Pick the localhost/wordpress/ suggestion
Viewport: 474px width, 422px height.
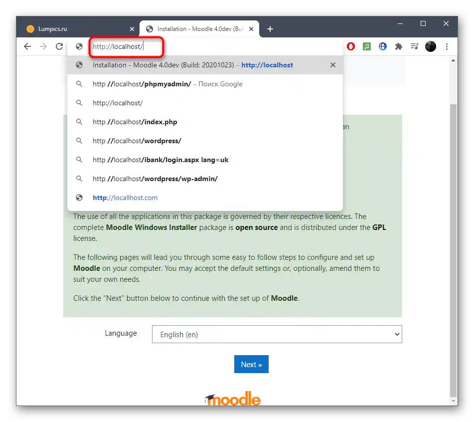tap(205, 141)
